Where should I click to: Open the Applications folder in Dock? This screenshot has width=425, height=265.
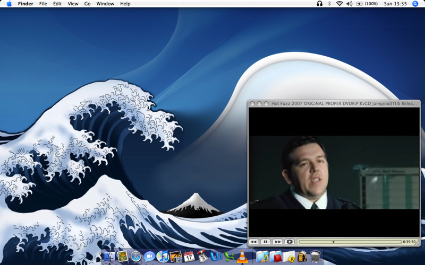click(x=262, y=257)
